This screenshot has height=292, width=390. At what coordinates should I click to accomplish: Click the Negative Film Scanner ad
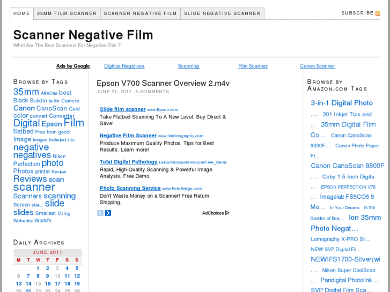point(128,136)
